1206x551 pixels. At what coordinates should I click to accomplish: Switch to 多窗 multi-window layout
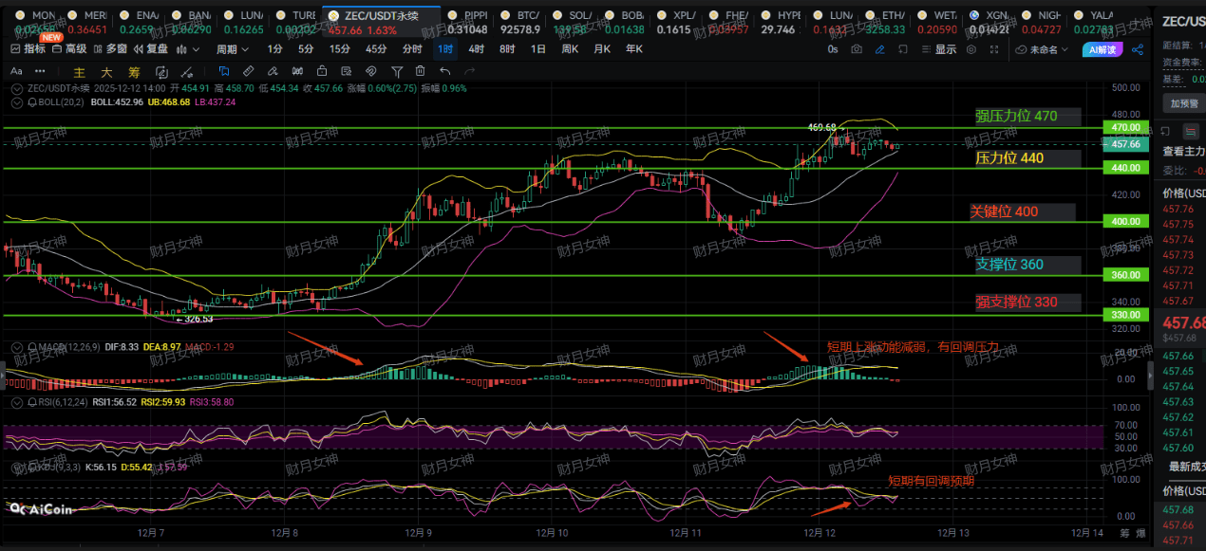click(109, 49)
